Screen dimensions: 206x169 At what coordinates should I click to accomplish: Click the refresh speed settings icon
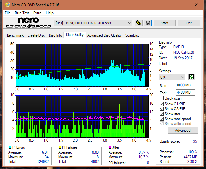(x=191, y=77)
